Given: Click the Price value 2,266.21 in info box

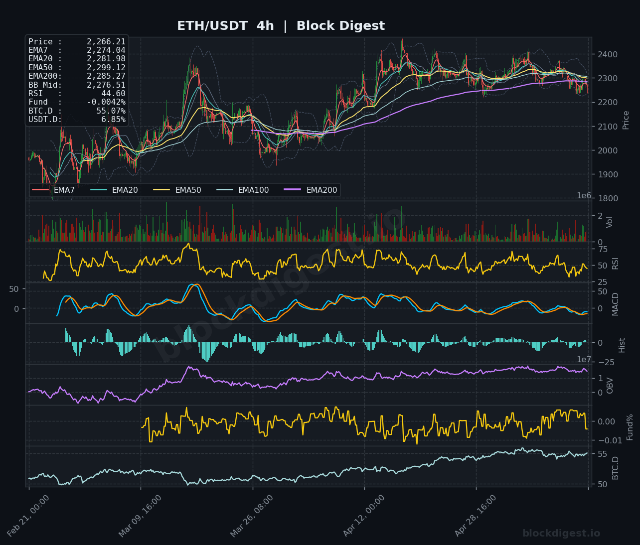Looking at the screenshot, I should pyautogui.click(x=106, y=42).
